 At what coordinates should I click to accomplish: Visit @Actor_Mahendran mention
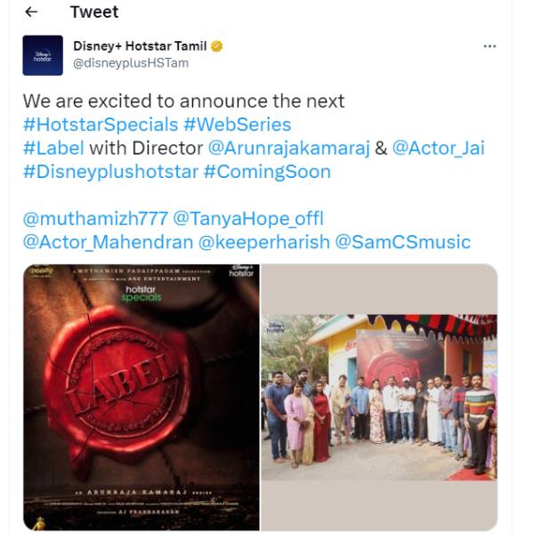click(x=108, y=242)
